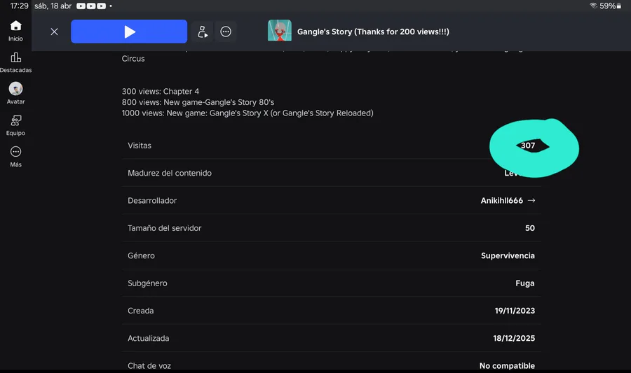Tap the sáb, 18 abr date
631x373 pixels.
(x=53, y=6)
